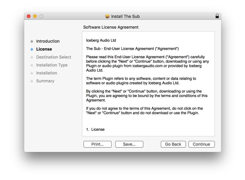Image resolution: width=245 pixels, height=180 pixels.
Task: Print the license agreement
Action: pyautogui.click(x=97, y=144)
